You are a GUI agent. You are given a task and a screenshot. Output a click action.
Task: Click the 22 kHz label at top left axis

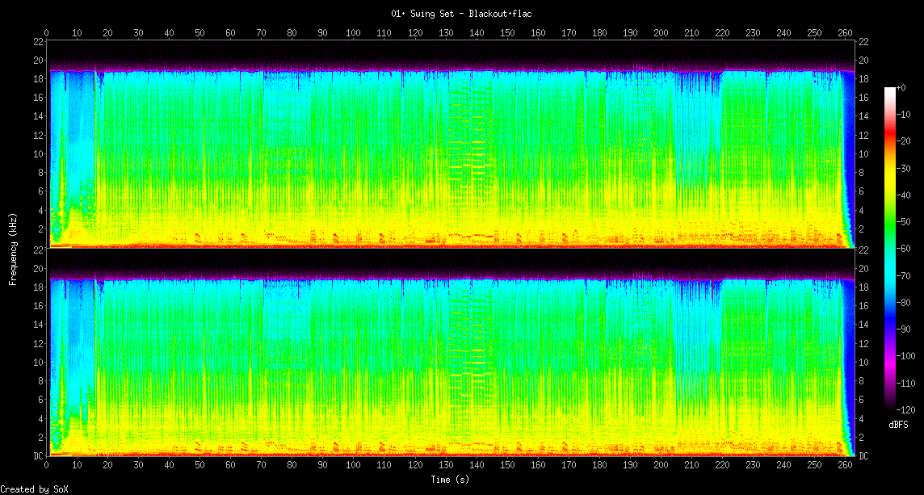point(39,42)
